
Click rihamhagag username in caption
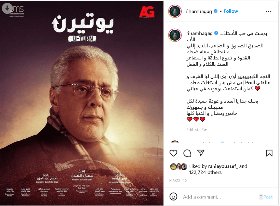199,33
